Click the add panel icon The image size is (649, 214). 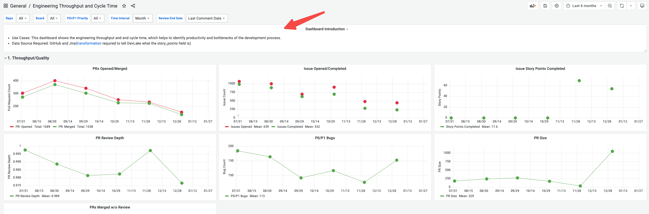coord(533,6)
